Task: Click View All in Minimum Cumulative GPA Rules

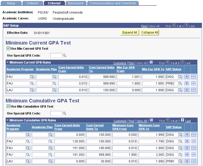Action: [141, 121]
